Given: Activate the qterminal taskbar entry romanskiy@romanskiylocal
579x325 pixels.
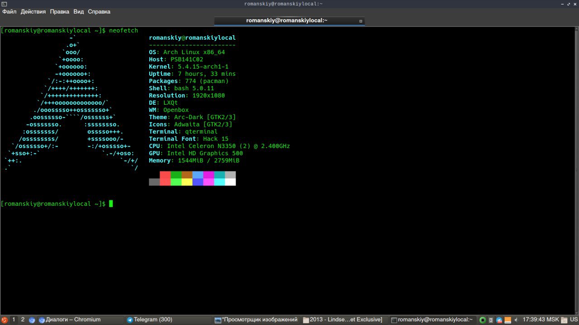Looking at the screenshot, I should tap(432, 320).
